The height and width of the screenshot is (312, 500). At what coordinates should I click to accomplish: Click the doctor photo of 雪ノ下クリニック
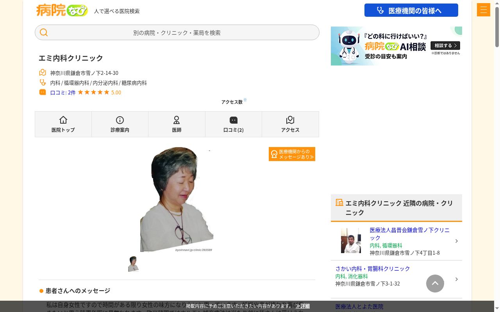point(351,241)
